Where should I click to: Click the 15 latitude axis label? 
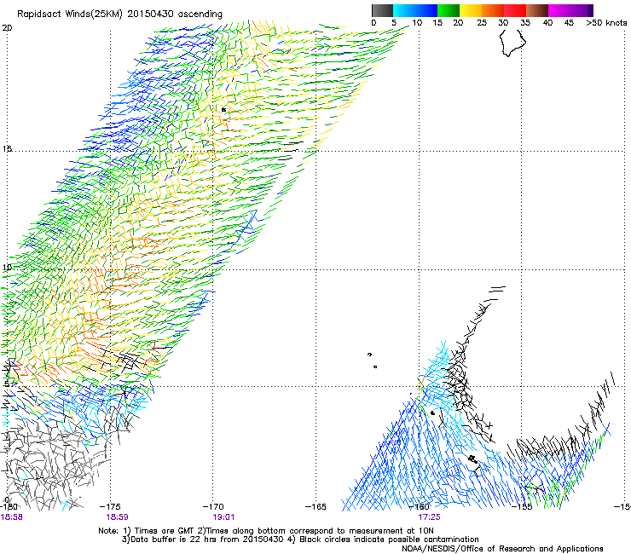coord(7,149)
